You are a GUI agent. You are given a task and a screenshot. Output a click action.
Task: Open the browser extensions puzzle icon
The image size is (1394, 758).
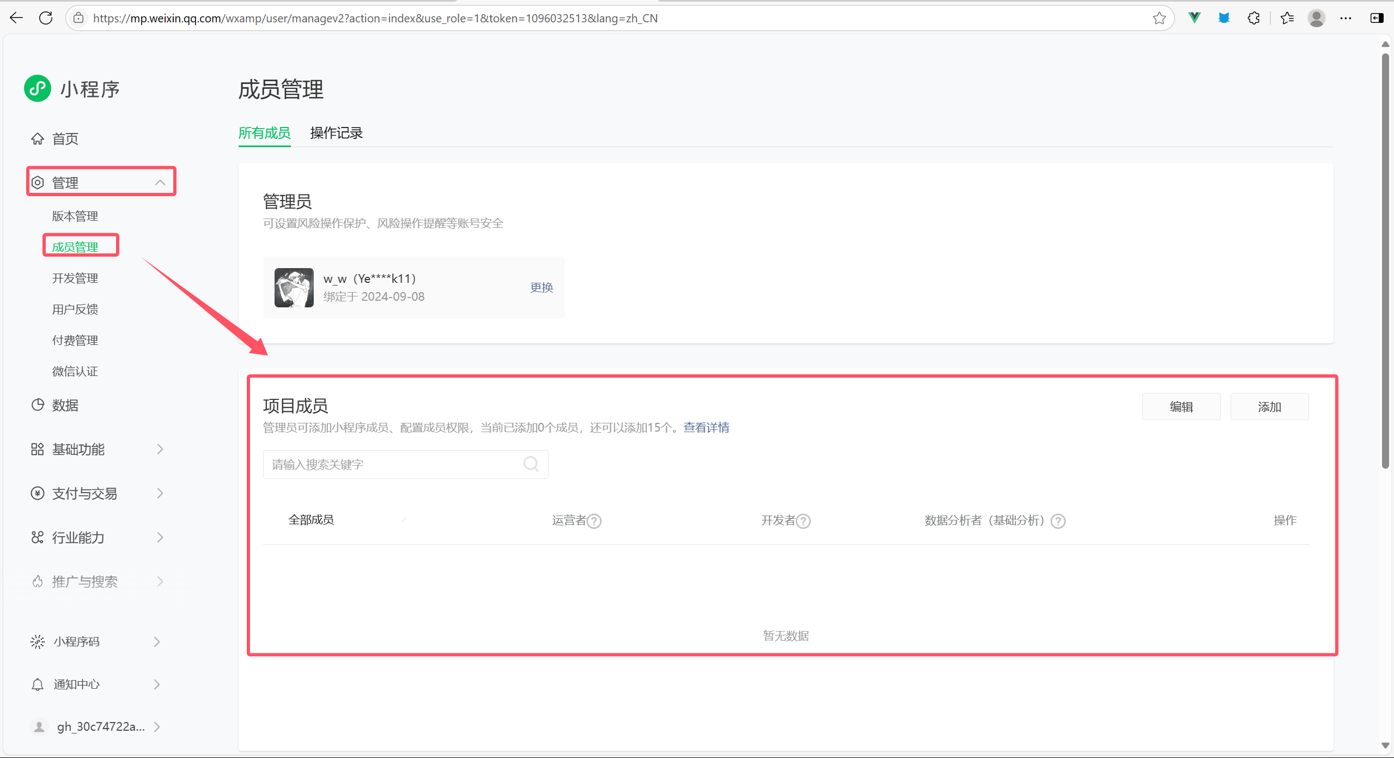[x=1253, y=18]
